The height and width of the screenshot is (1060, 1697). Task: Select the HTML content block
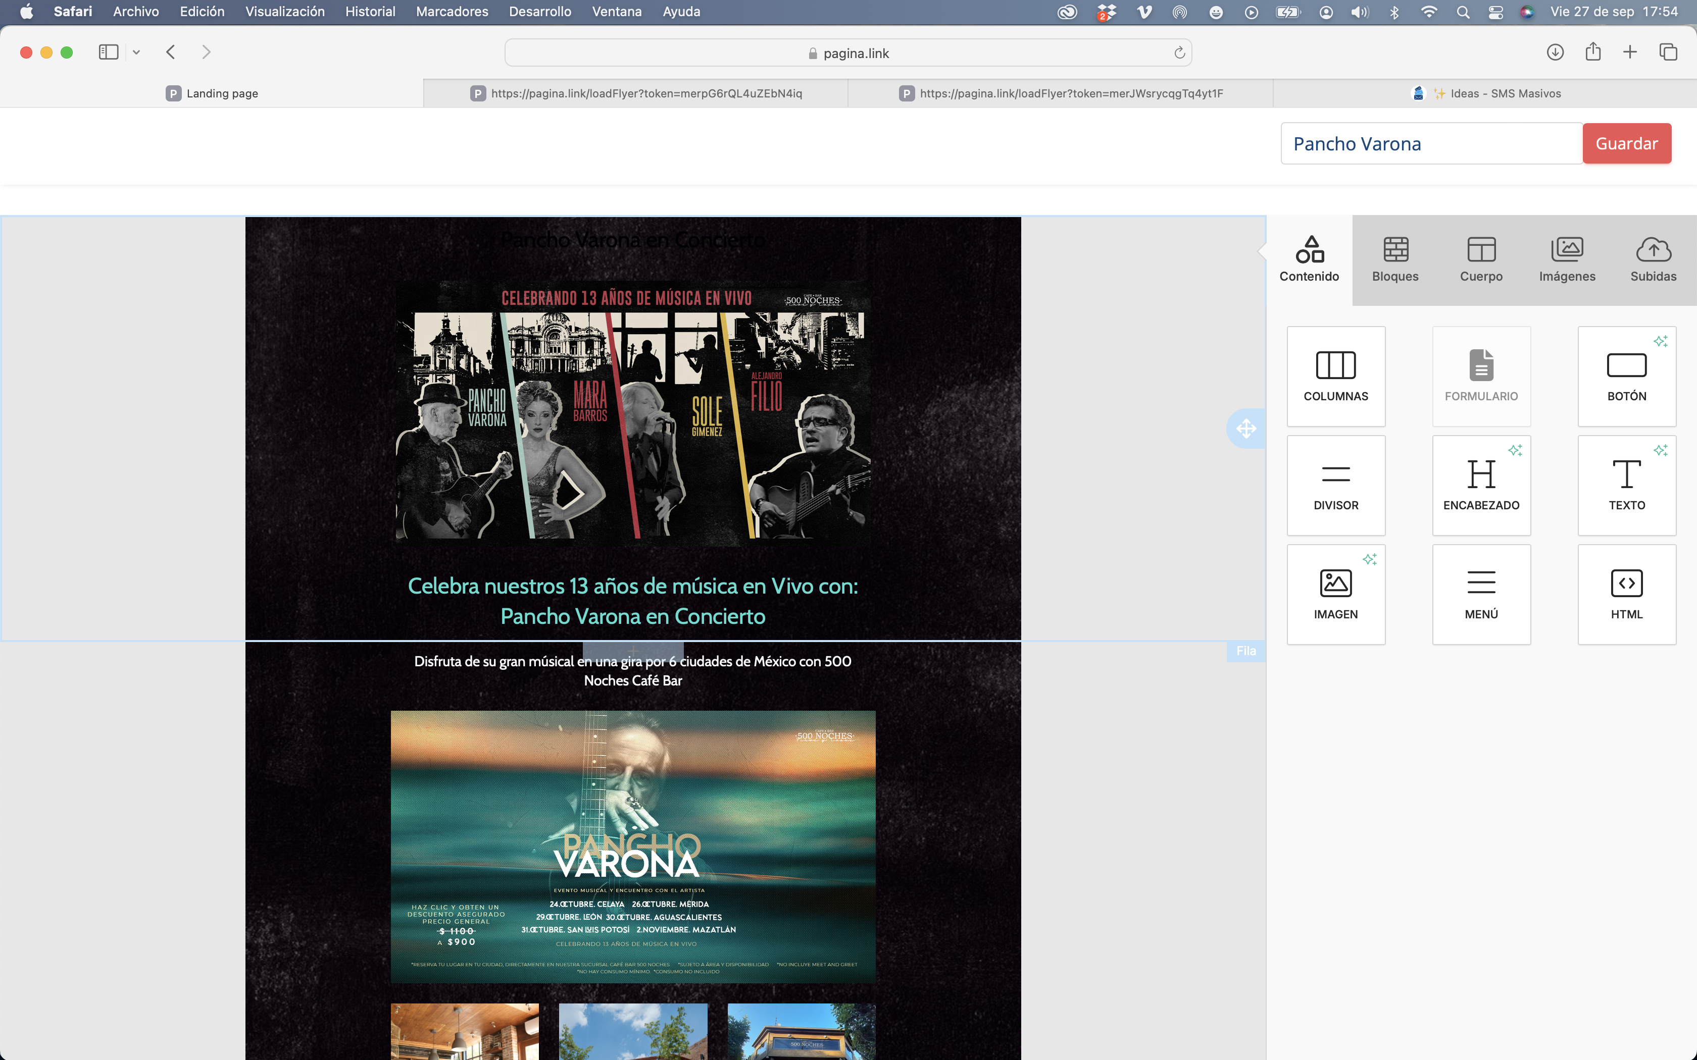click(1627, 595)
